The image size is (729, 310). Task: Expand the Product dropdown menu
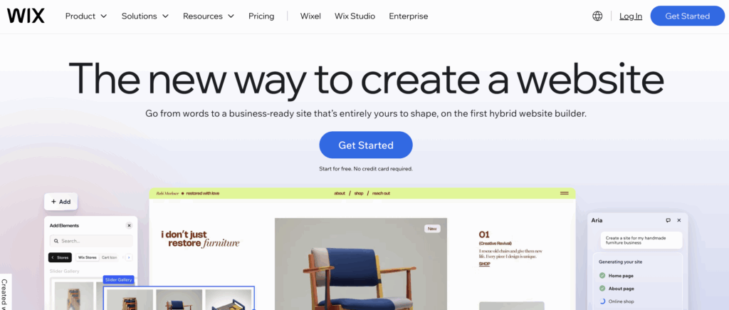(x=86, y=16)
